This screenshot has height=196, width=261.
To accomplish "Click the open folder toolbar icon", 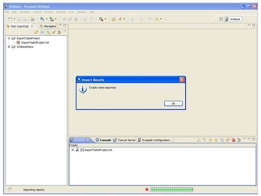I will point(114,19).
